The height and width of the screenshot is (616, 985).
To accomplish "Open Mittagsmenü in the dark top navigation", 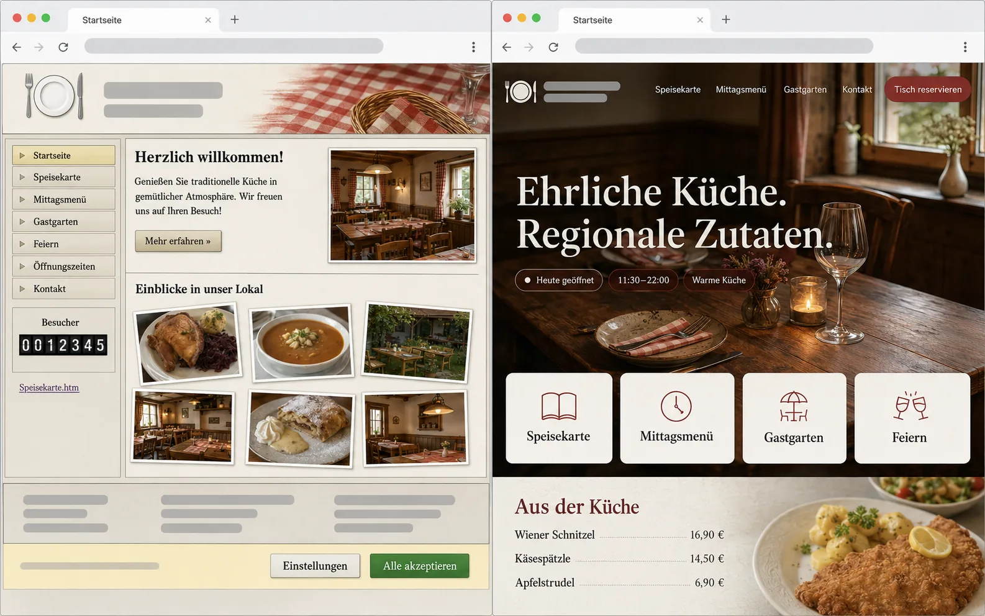I will pyautogui.click(x=741, y=89).
